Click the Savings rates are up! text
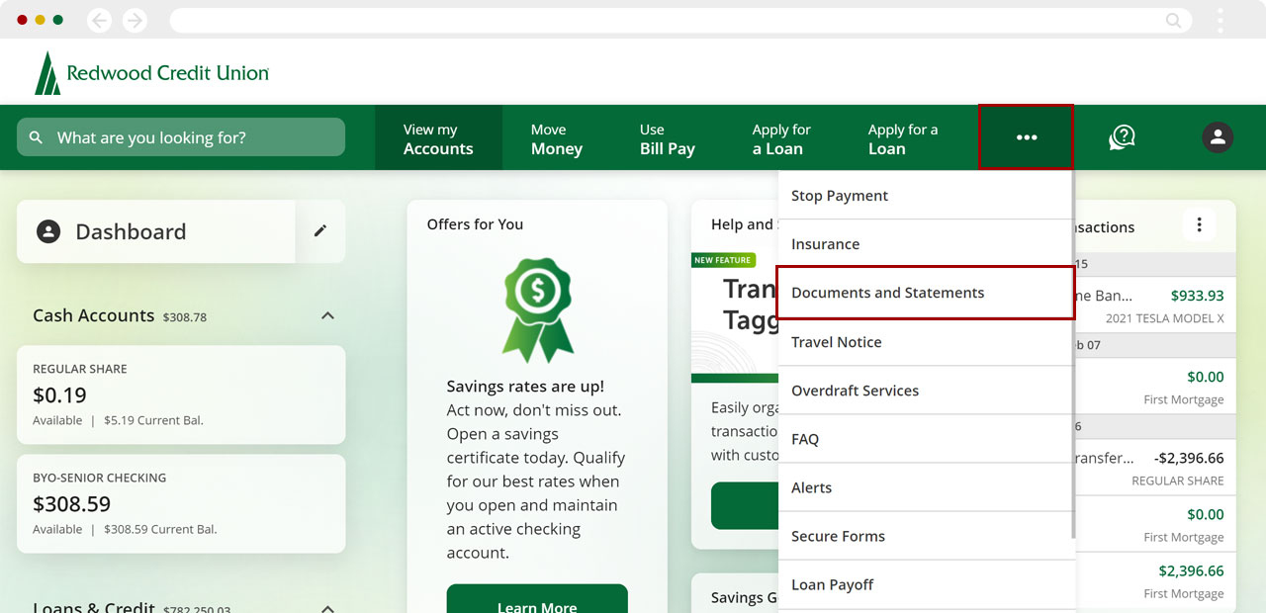Screen dimensions: 1266x613 525,387
